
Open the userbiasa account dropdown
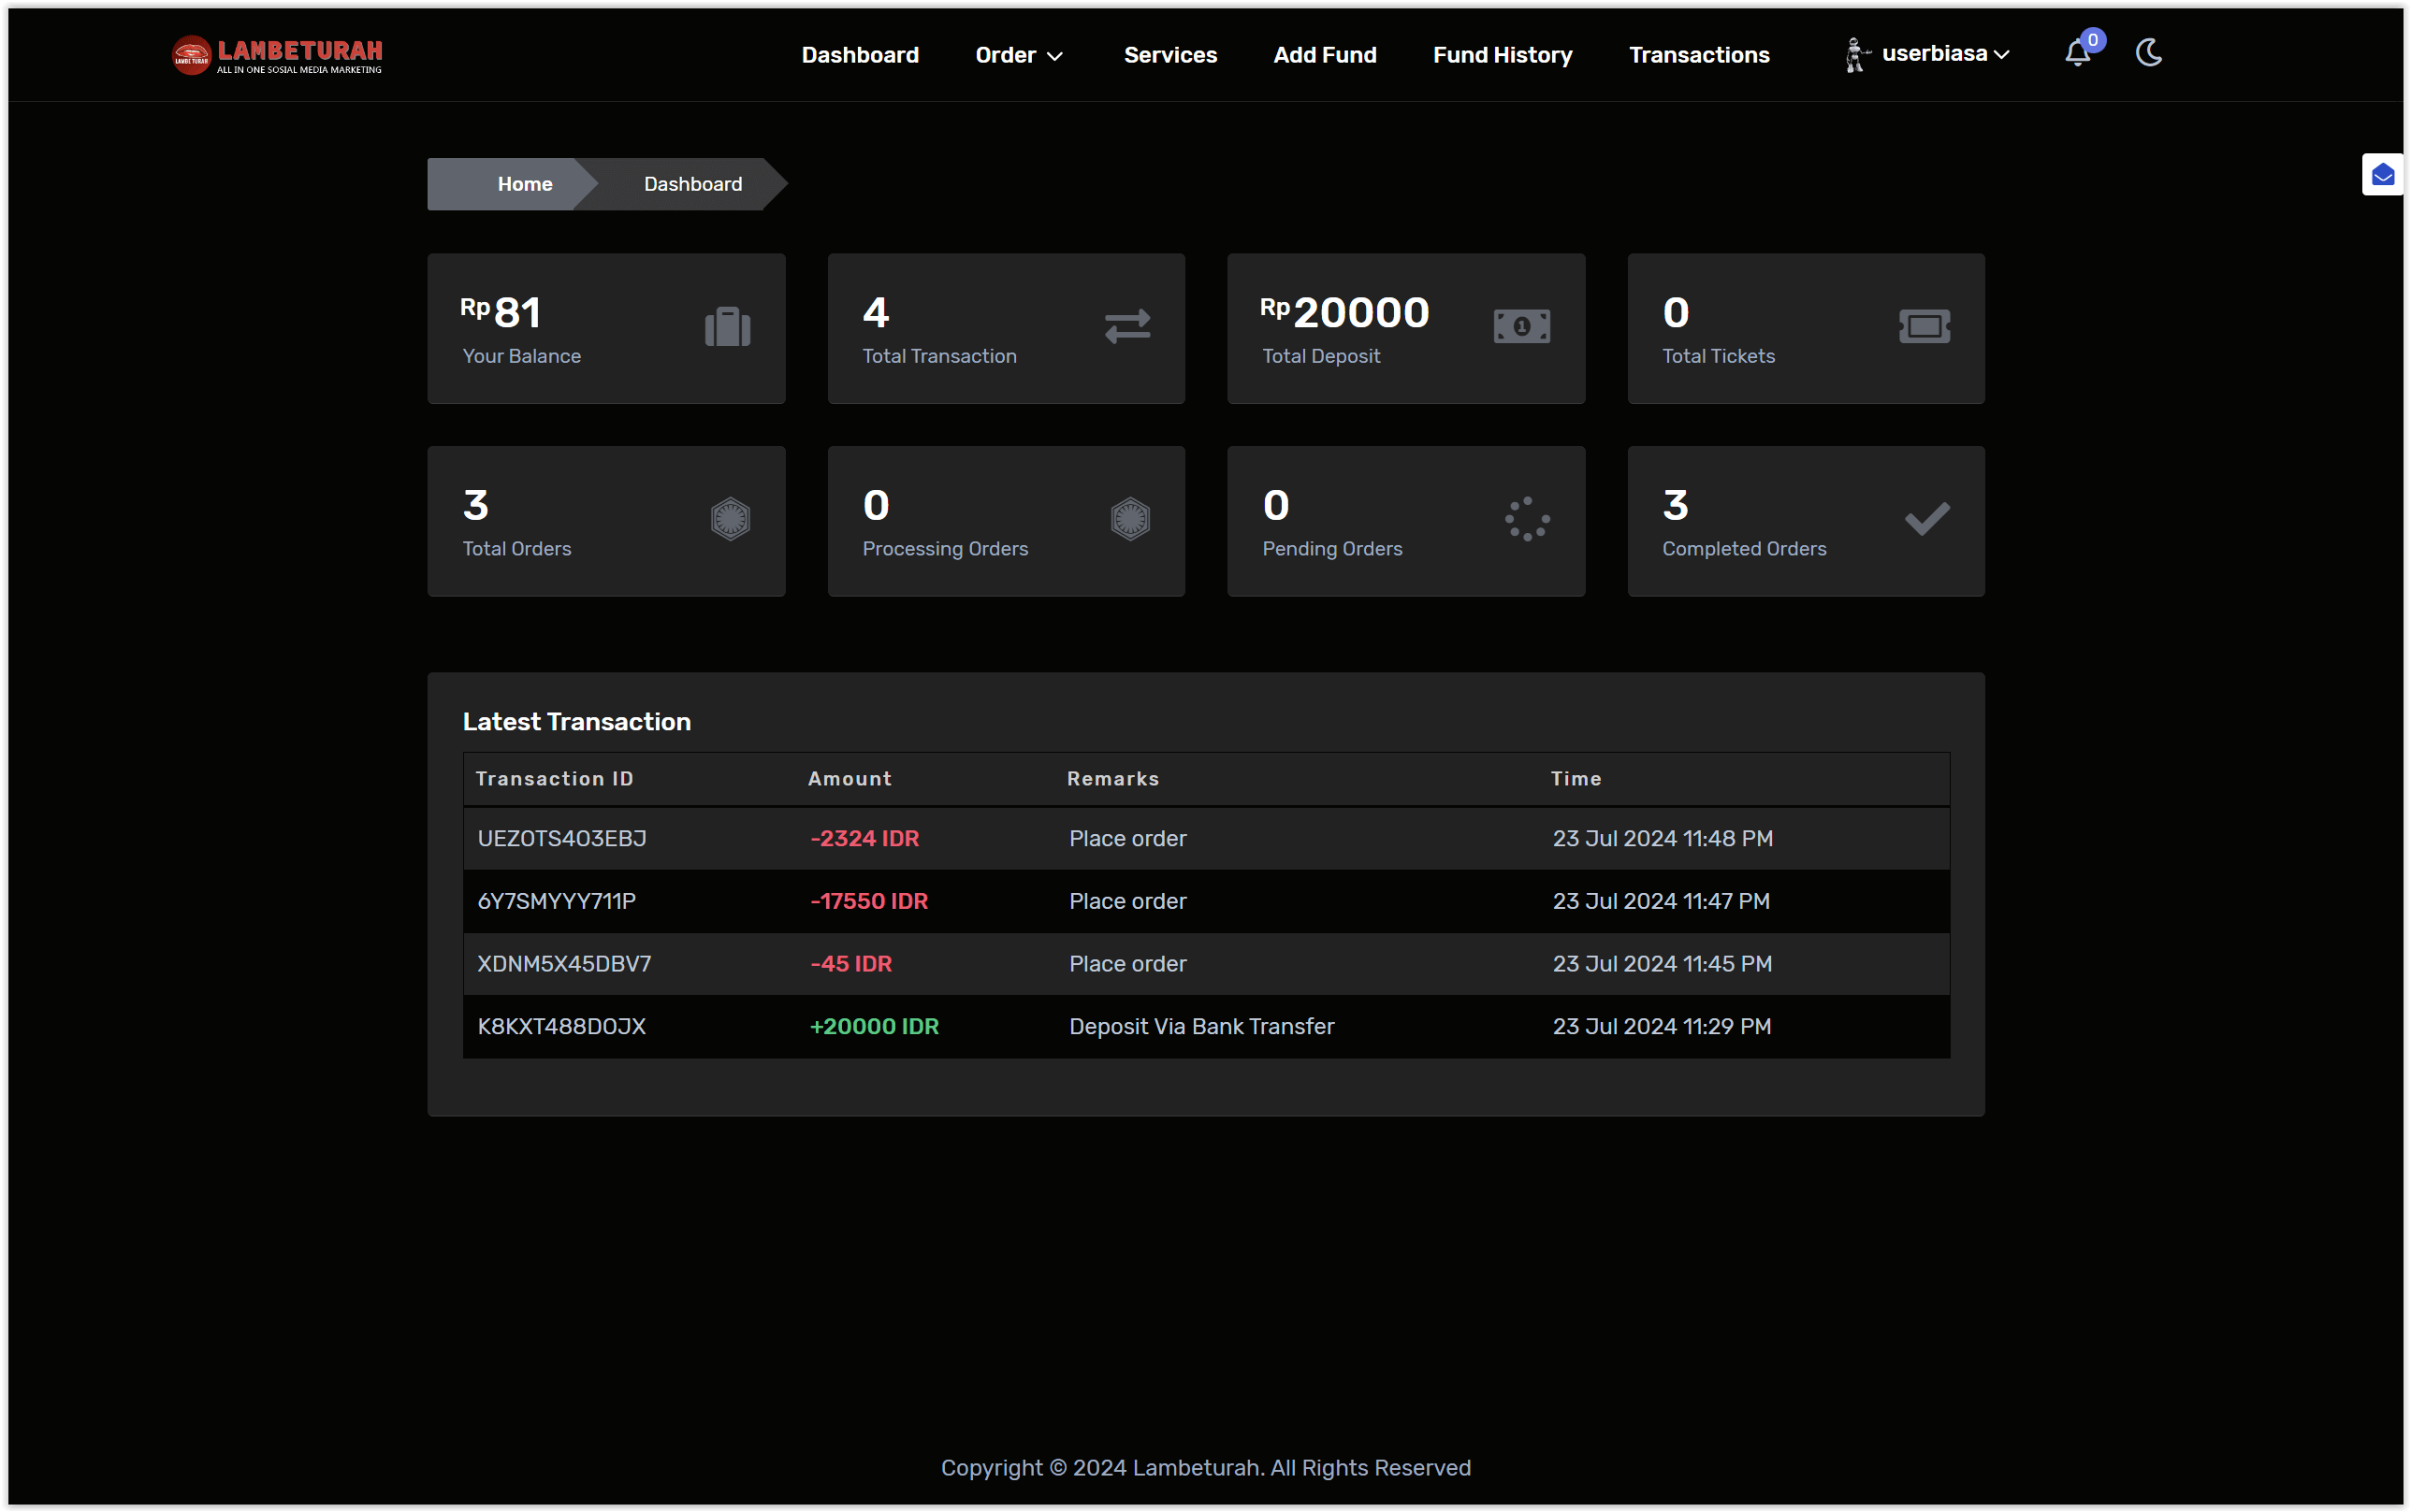1939,55
